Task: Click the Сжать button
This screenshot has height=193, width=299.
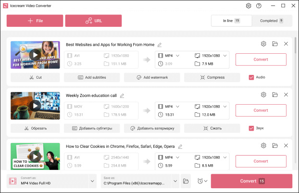Action: click(x=212, y=128)
